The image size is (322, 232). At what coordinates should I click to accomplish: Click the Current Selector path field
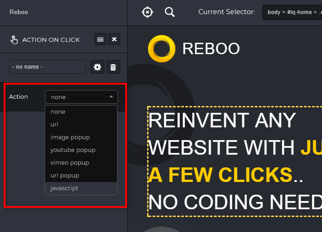pyautogui.click(x=292, y=12)
